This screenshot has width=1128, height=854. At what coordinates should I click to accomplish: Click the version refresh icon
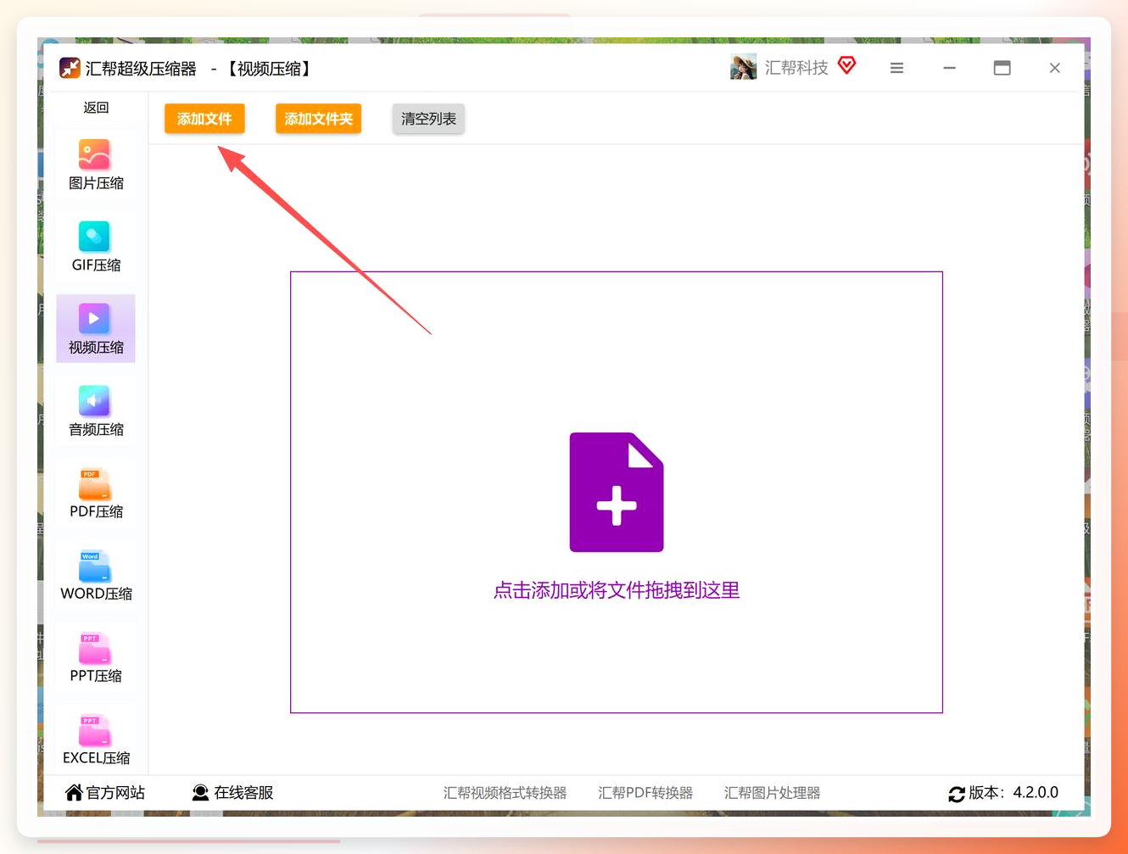[957, 794]
